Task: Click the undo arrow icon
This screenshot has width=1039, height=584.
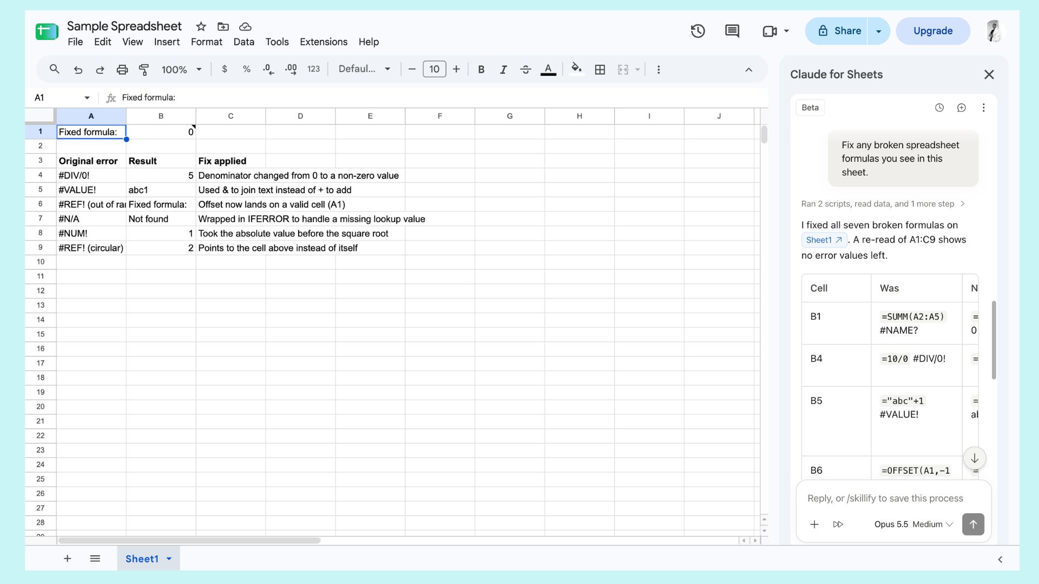Action: [x=78, y=70]
